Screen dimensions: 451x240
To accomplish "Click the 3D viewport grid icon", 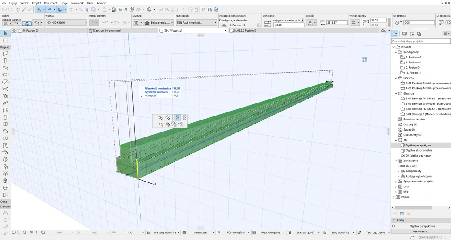I will coord(364,59).
